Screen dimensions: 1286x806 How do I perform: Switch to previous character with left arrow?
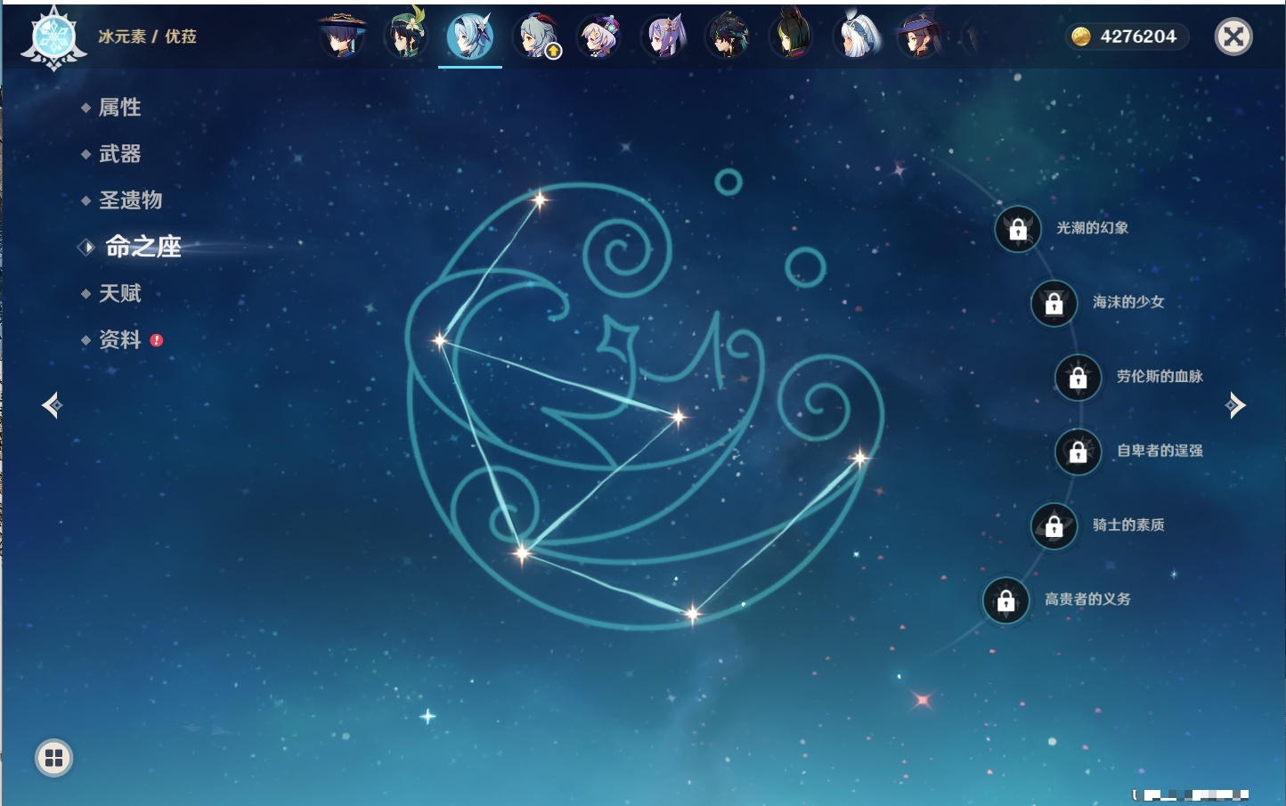pyautogui.click(x=53, y=405)
